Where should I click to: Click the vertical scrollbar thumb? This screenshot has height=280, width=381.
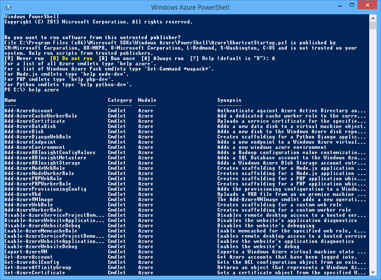point(373,25)
